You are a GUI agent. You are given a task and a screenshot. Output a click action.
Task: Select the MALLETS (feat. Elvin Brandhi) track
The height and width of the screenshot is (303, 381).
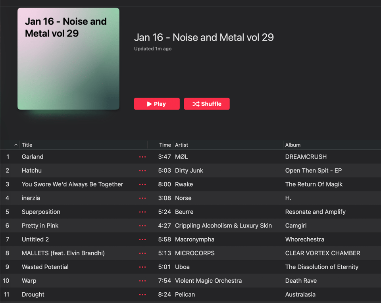point(63,253)
